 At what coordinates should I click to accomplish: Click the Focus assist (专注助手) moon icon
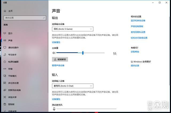[x=5, y=55]
